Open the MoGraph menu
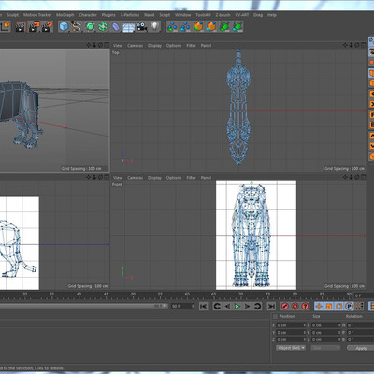The height and width of the screenshot is (374, 374). point(65,15)
